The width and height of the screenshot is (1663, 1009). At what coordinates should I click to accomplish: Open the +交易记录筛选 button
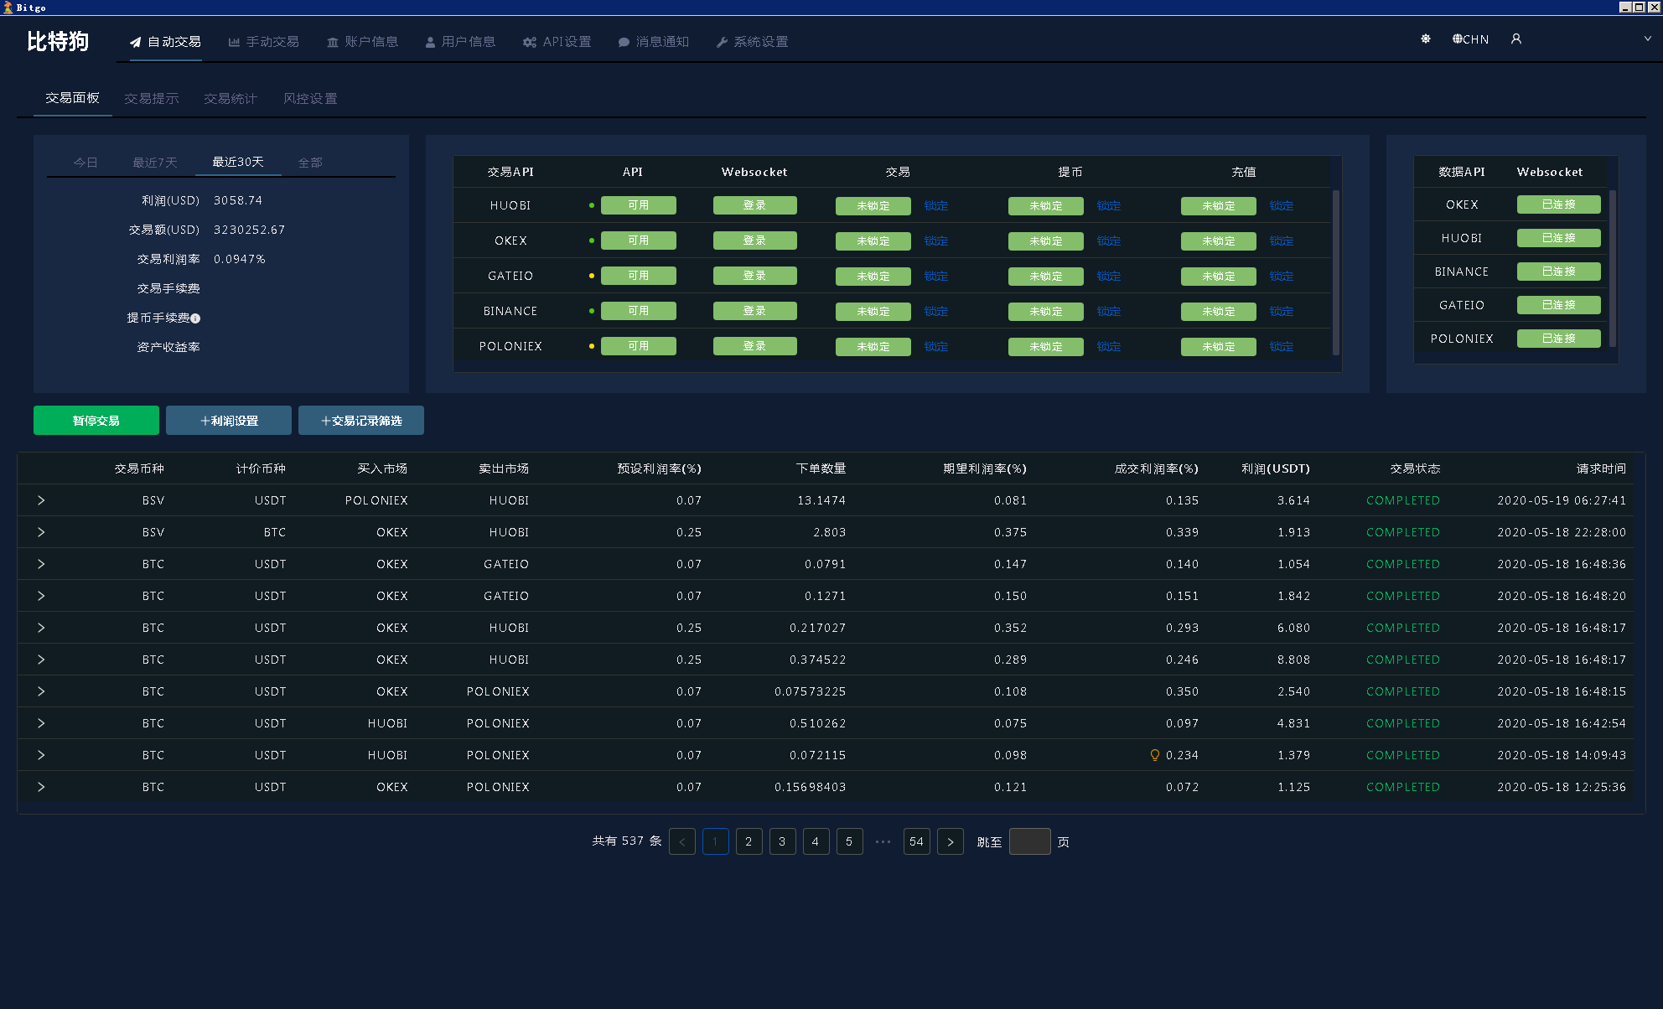tap(361, 421)
